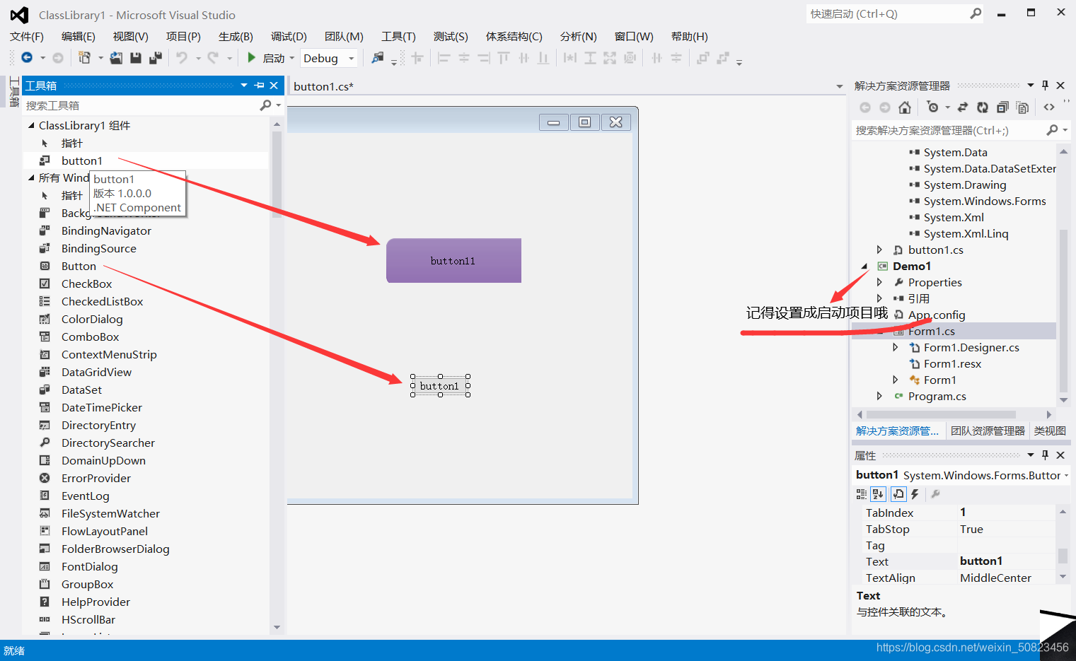Collapse Demo1 project node

[x=864, y=266]
